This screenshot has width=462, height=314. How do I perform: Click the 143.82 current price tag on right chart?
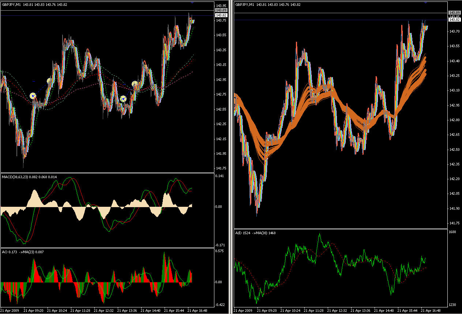tap(455, 20)
